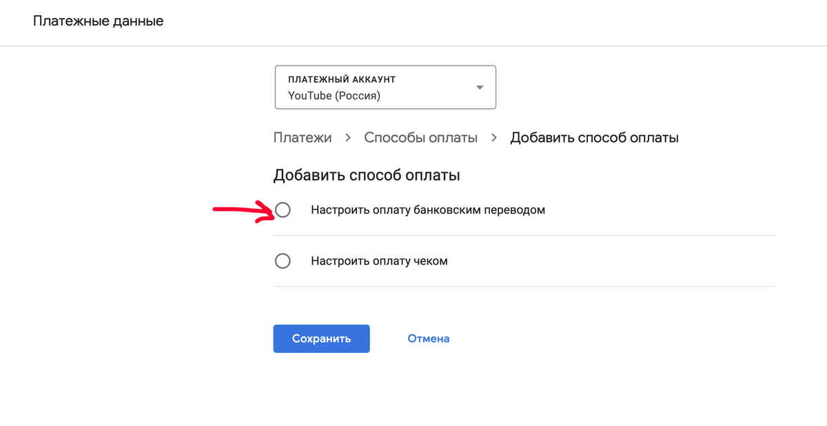Click the 'Добавить способ оплаты' section heading
The width and height of the screenshot is (827, 426).
[x=366, y=175]
